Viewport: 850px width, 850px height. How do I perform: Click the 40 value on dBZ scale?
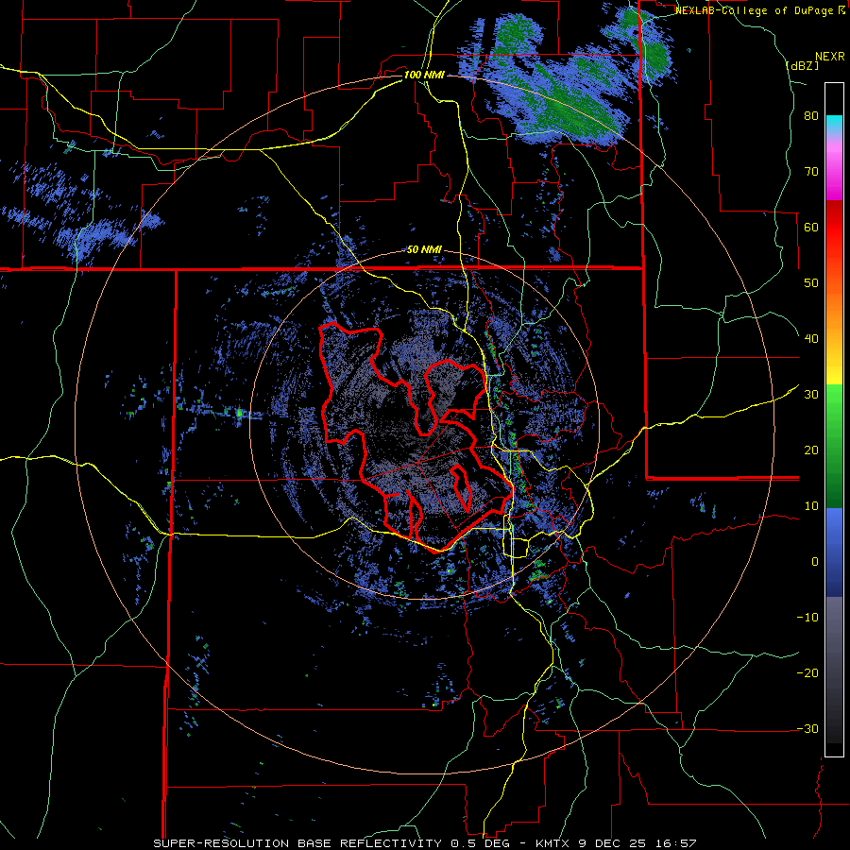click(x=811, y=339)
